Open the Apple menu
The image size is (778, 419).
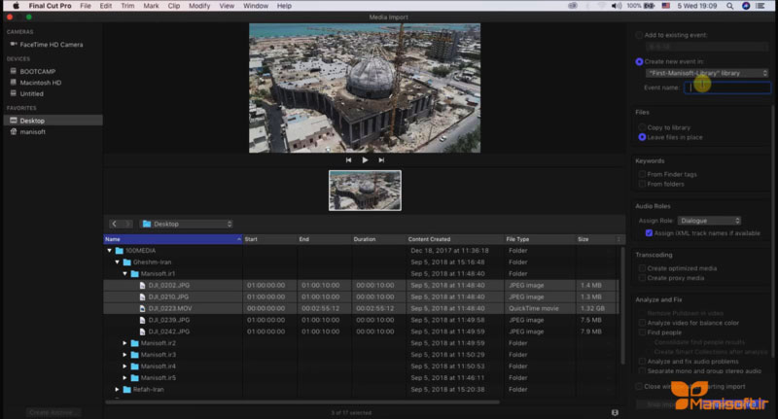(16, 6)
